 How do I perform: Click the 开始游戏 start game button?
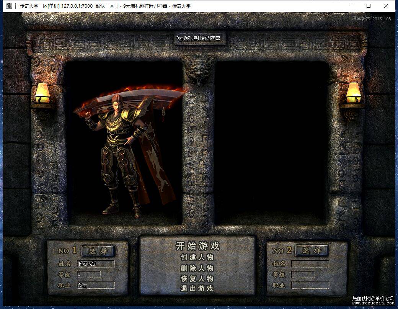[197, 246]
